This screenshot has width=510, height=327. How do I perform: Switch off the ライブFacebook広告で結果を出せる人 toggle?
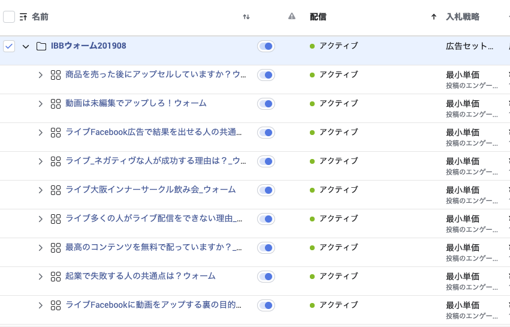pyautogui.click(x=266, y=133)
